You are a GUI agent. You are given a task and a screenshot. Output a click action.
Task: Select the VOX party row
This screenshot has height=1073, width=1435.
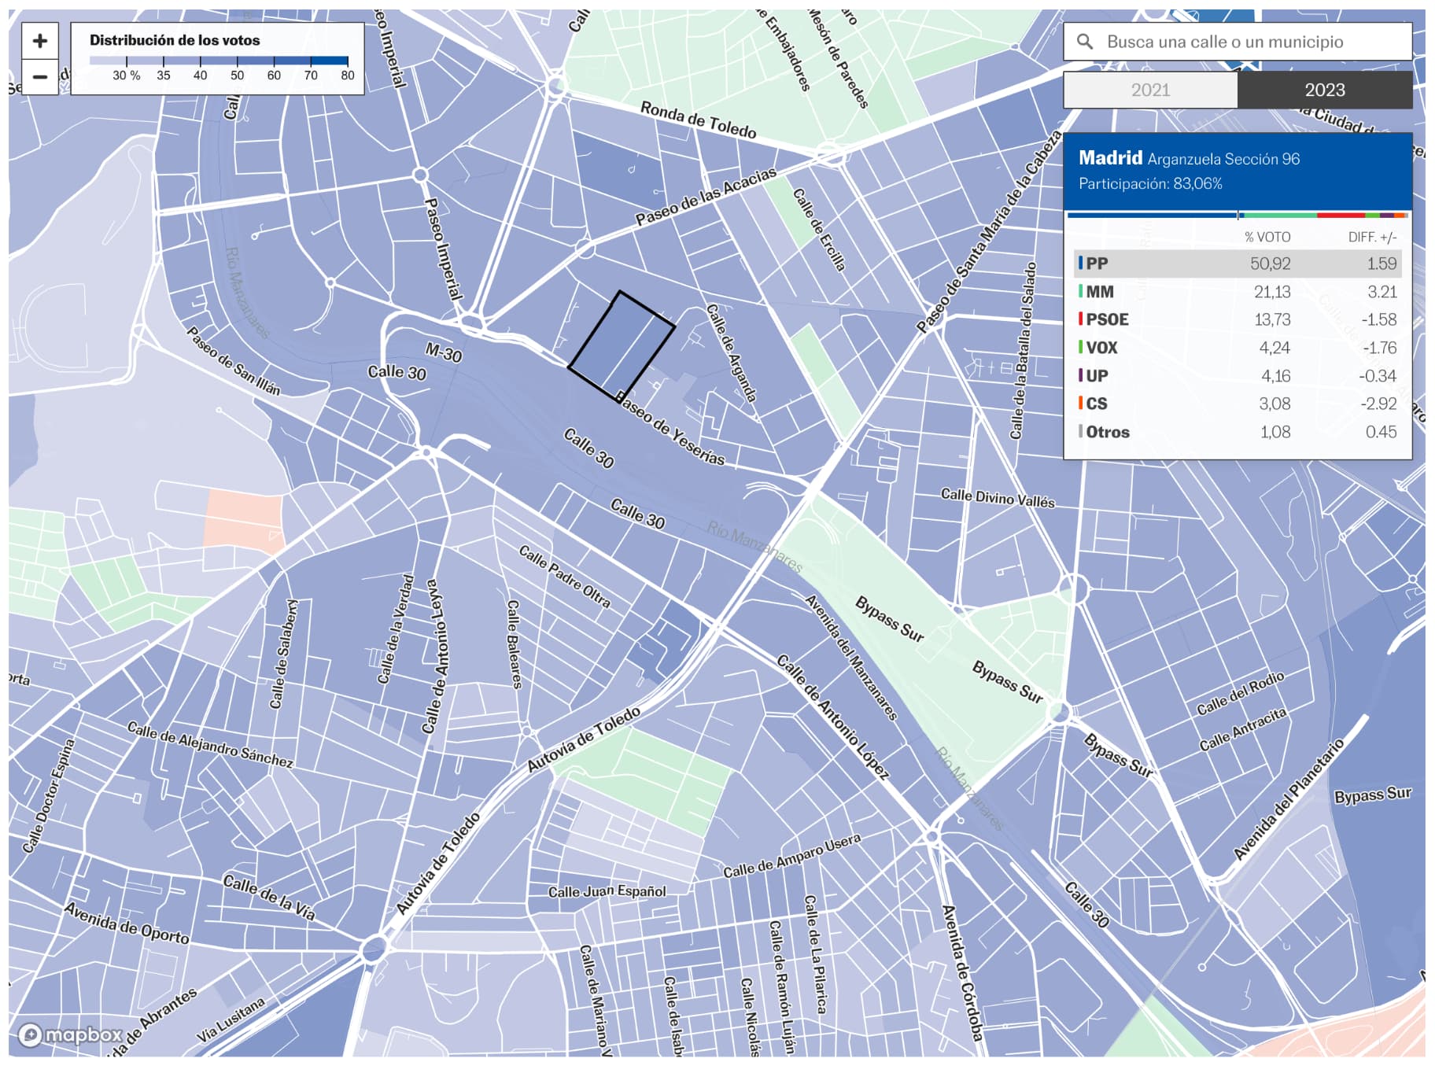(x=1238, y=348)
